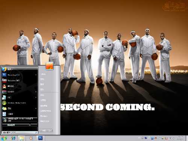The image size is (188, 141).
Task: Open WinRAR from the Start menu
Action: pos(20,92)
